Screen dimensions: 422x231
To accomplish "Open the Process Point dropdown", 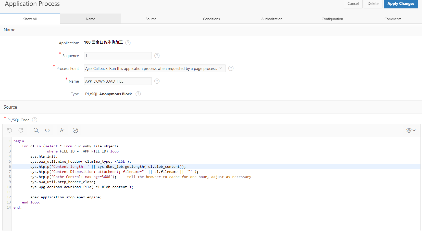I will [220, 68].
